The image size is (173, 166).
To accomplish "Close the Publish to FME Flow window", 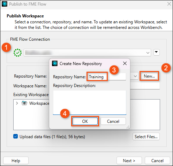I will pyautogui.click(x=169, y=4).
